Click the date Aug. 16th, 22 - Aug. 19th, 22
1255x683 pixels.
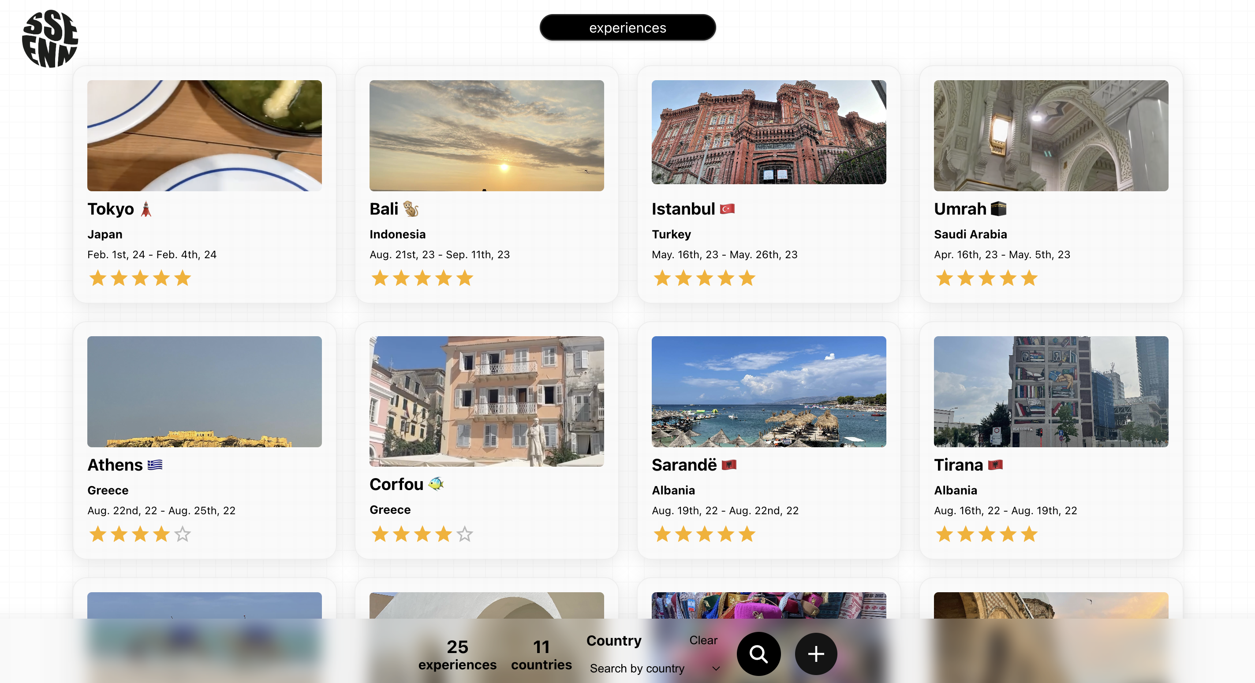point(1005,511)
